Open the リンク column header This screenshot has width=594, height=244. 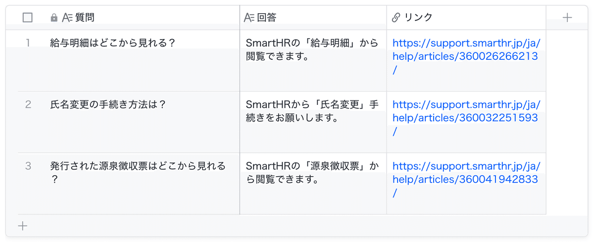click(x=466, y=18)
